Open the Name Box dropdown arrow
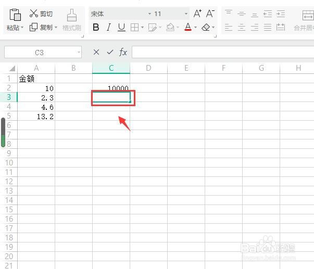The image size is (314, 269). click(79, 53)
